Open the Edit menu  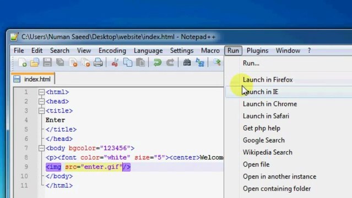coord(37,51)
